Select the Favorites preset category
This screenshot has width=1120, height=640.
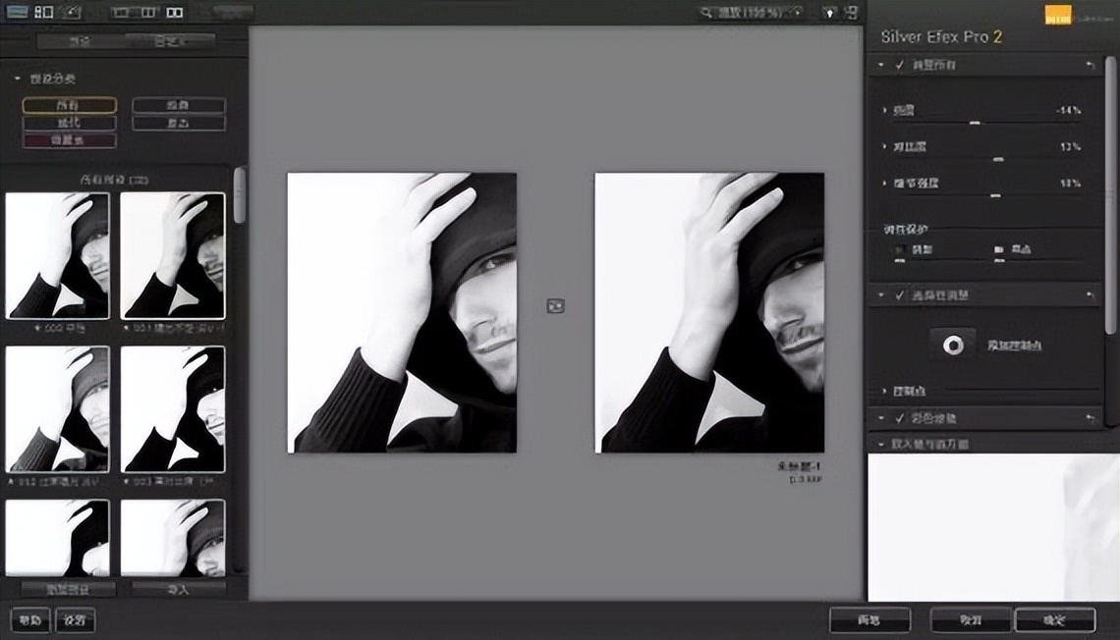click(x=69, y=140)
